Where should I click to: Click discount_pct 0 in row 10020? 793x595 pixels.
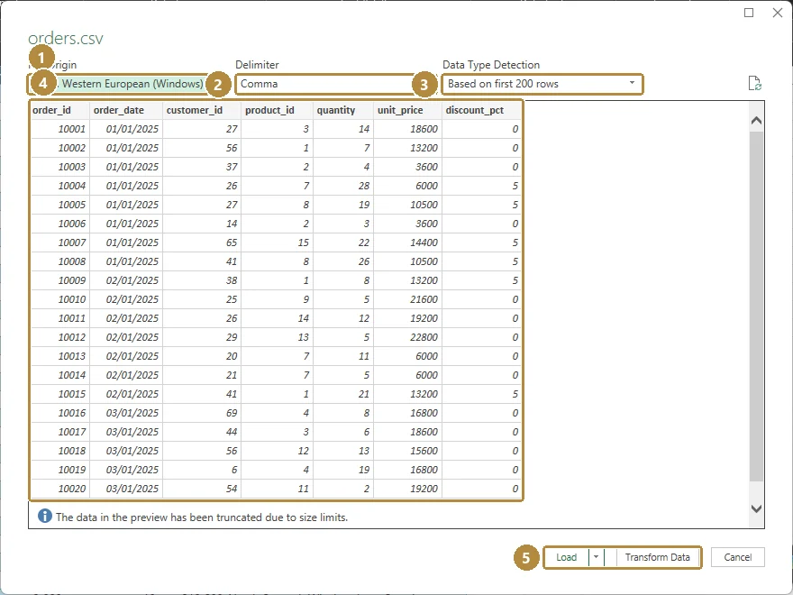pos(481,489)
